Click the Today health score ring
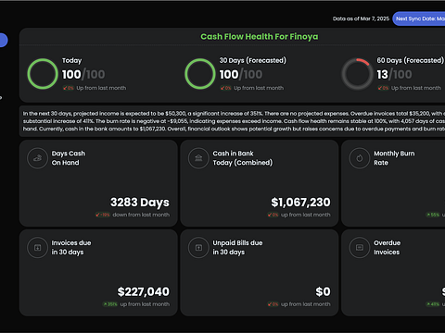The height and width of the screenshot is (333, 445). point(43,74)
